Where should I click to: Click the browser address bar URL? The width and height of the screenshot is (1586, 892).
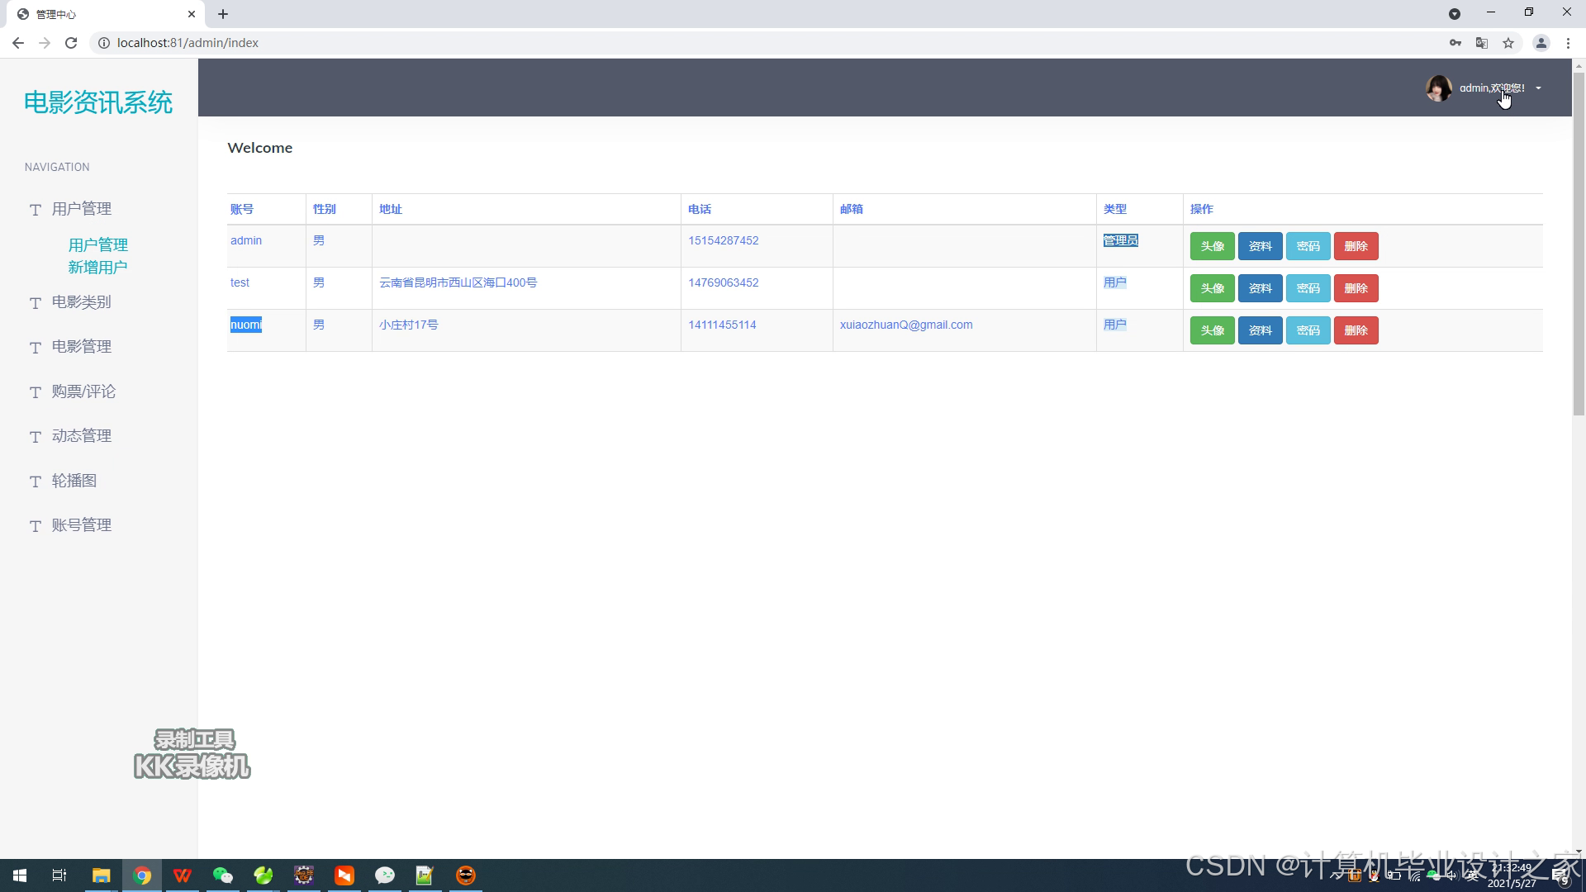[x=188, y=43]
